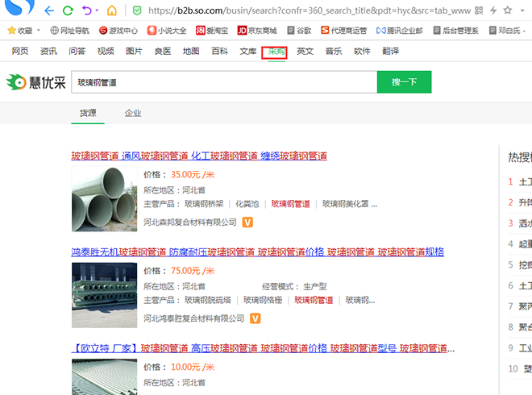Open the 收藏 favorites star button
The height and width of the screenshot is (395, 532).
(20, 31)
